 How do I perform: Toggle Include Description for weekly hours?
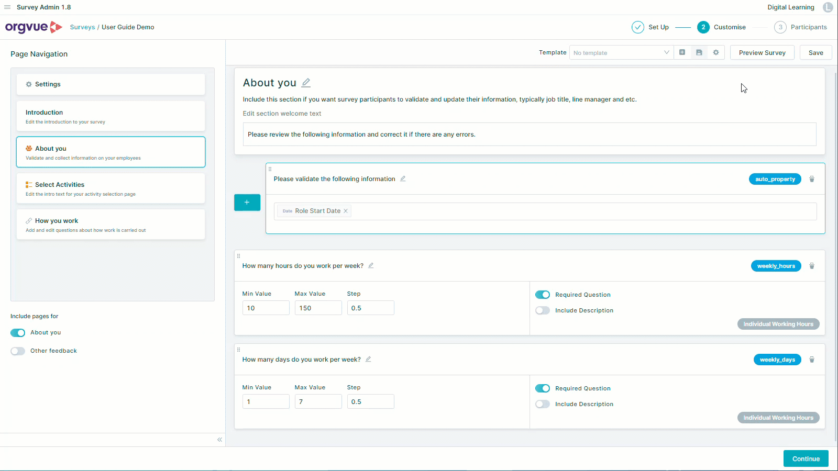click(543, 310)
